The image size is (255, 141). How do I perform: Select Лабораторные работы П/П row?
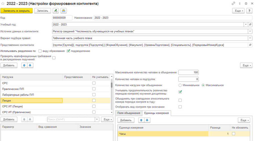pyautogui.click(x=55, y=95)
